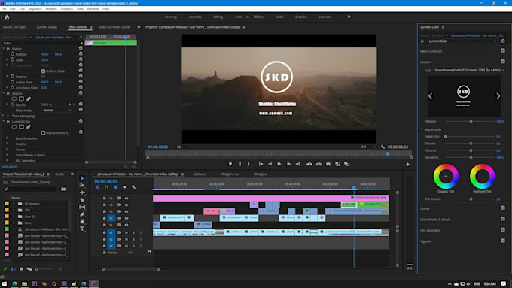This screenshot has width=512, height=288.
Task: Reset Lumetri Color effect in Lumetri panel
Action: click(503, 41)
